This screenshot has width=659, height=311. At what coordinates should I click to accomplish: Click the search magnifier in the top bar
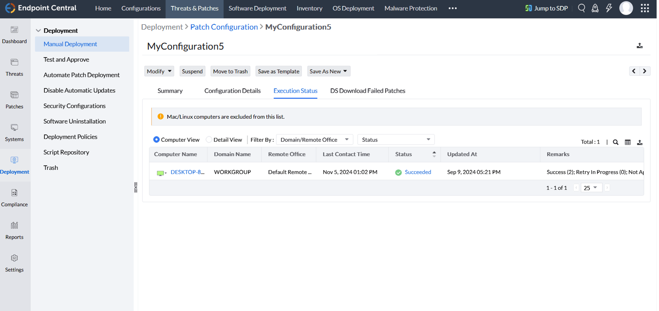581,8
